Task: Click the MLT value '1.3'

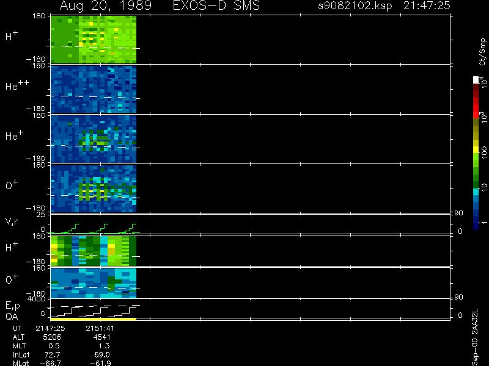Action: (x=103, y=346)
